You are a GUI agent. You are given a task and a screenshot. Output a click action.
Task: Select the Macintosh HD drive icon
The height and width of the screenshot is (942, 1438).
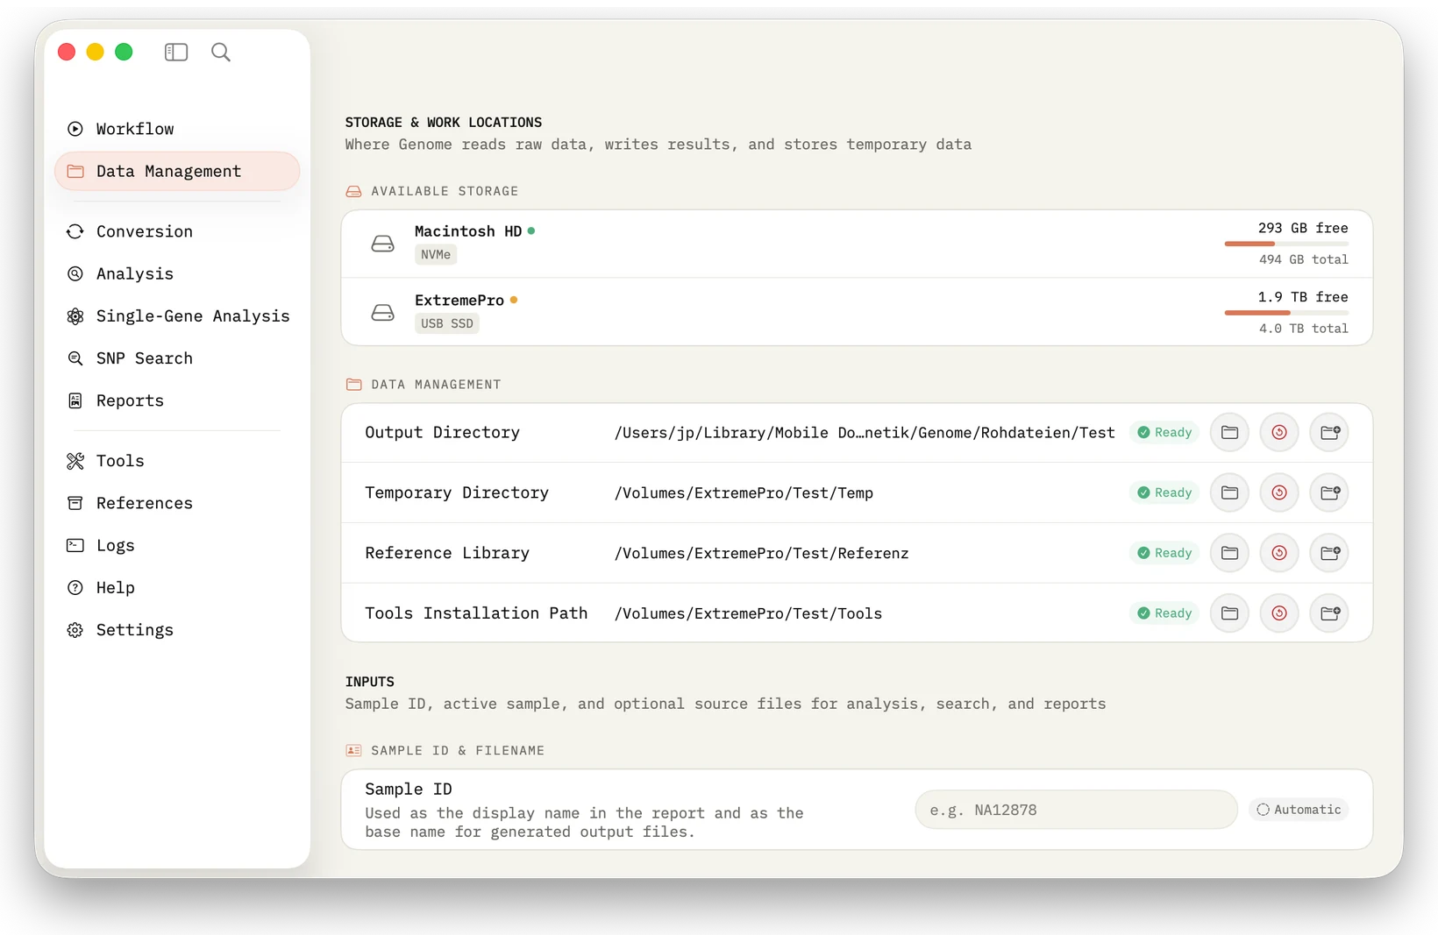382,244
